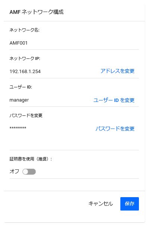Screen dimensions: 149x226
Task: Click the ネットワーク IP field label
Action: click(25, 58)
